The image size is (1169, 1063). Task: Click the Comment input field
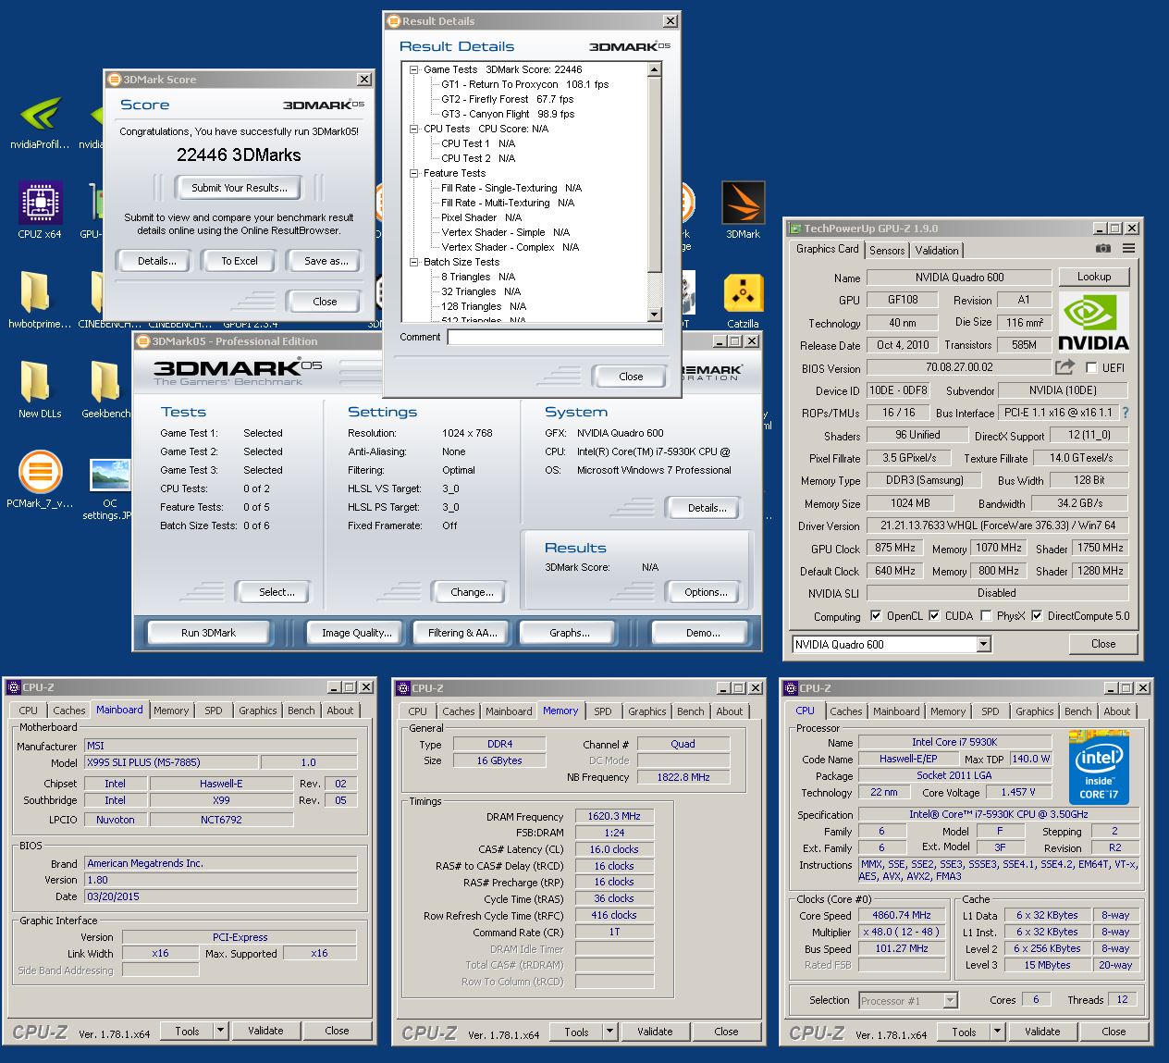[555, 338]
